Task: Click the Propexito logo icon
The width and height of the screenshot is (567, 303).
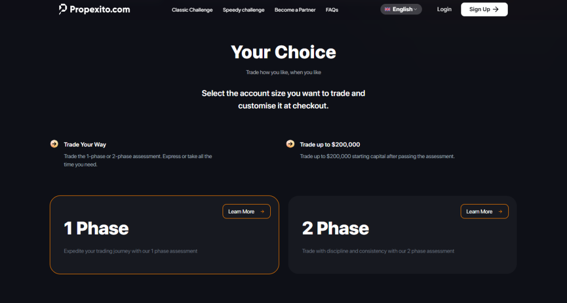Action: 63,9
